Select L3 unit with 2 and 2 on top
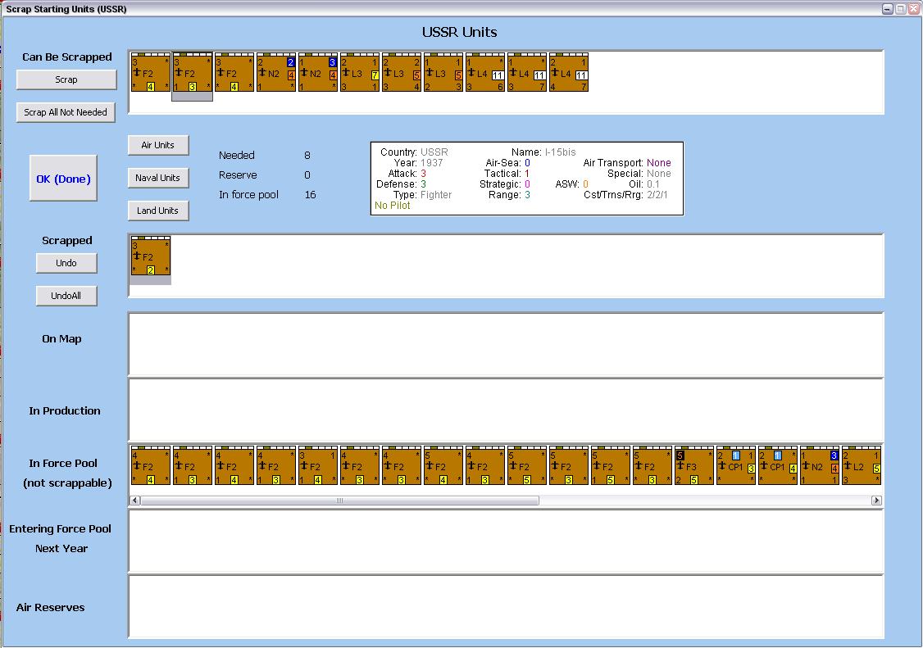This screenshot has width=923, height=648. [x=401, y=72]
